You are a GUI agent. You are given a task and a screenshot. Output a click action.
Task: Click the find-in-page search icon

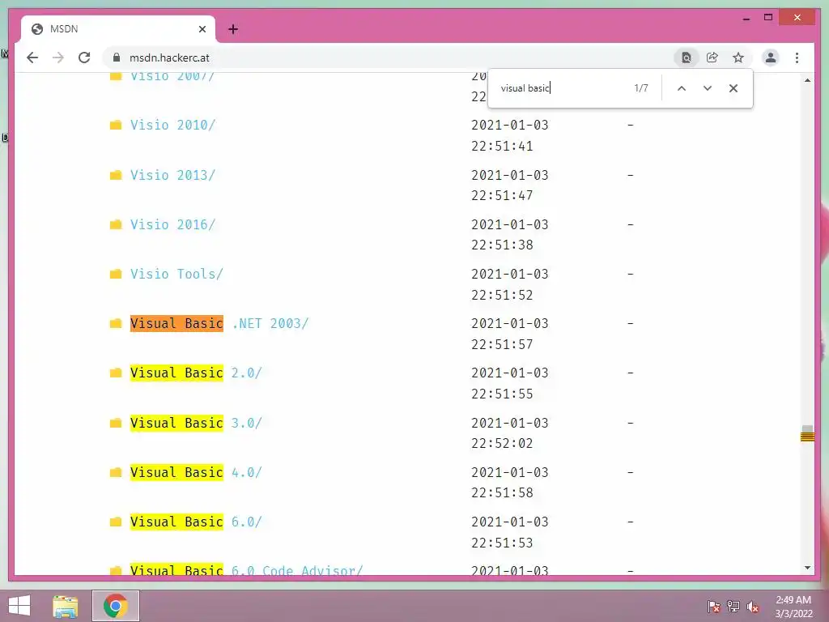click(x=687, y=58)
